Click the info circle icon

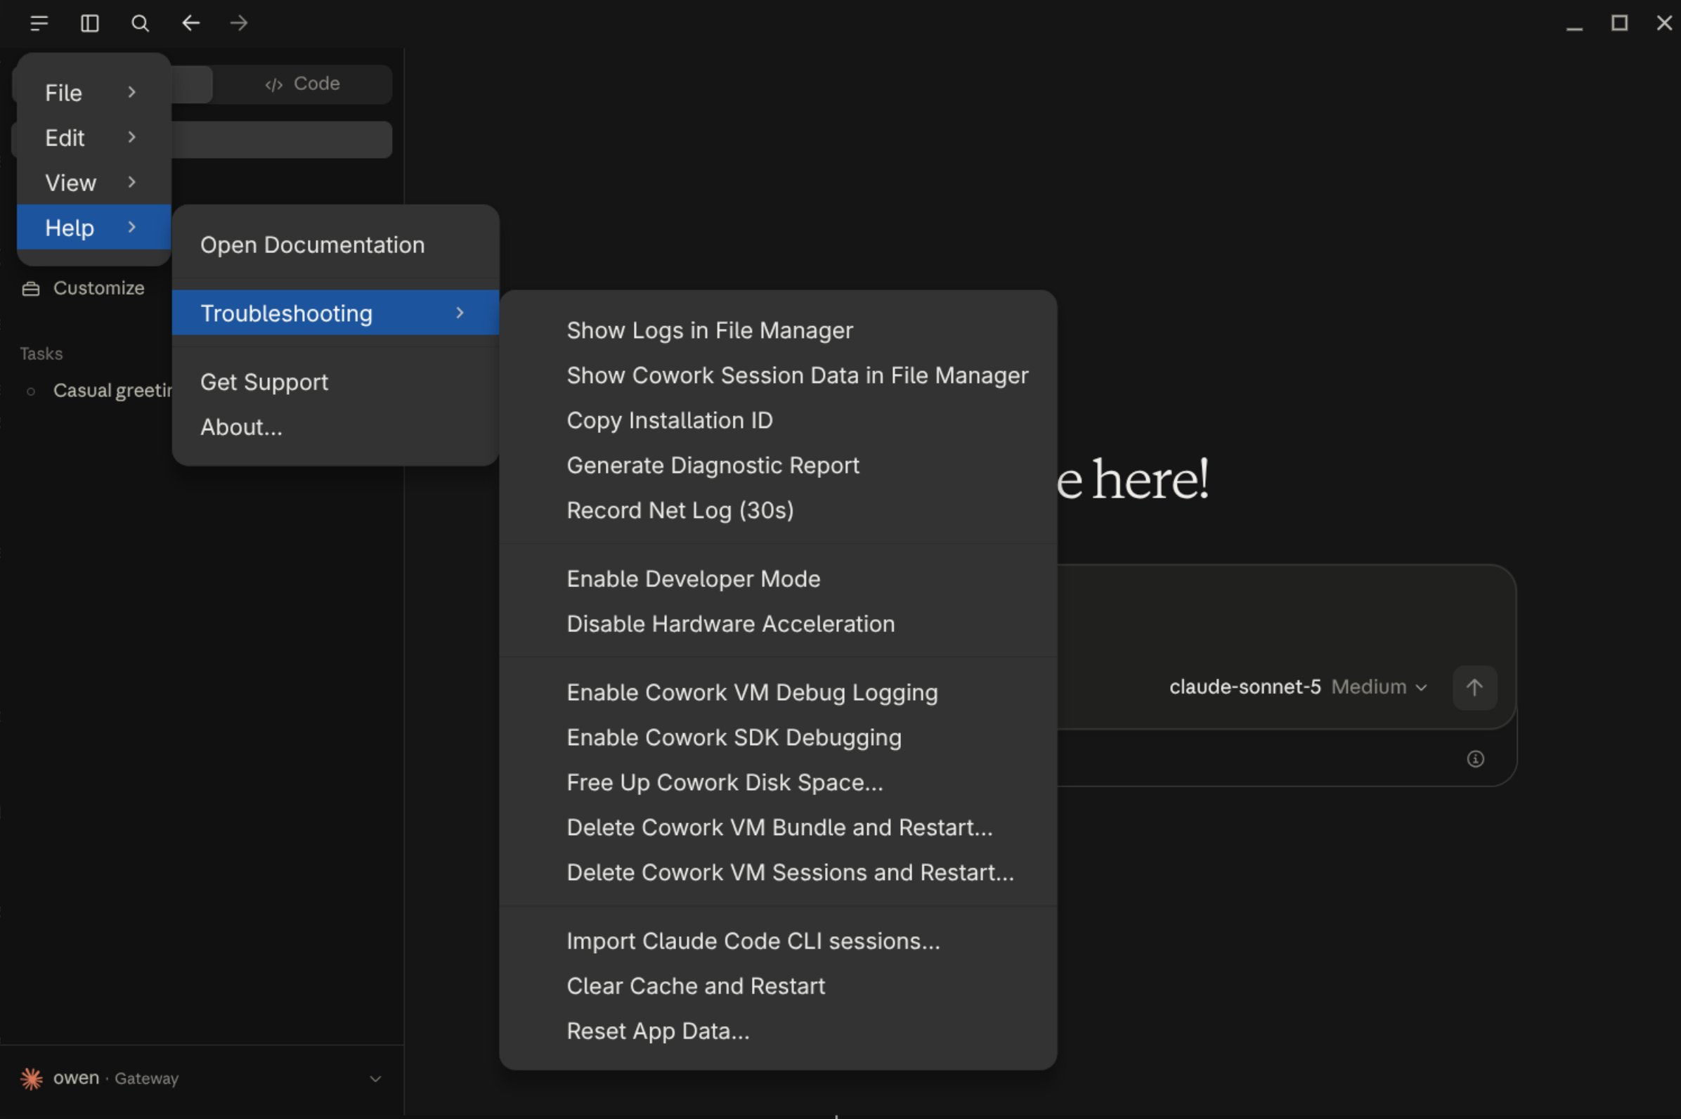(x=1476, y=758)
